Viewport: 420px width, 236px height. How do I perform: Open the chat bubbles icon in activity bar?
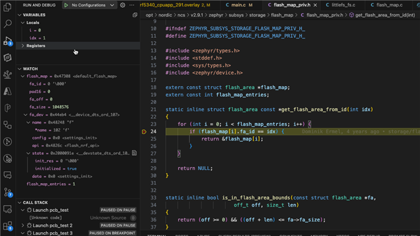pos(7,175)
